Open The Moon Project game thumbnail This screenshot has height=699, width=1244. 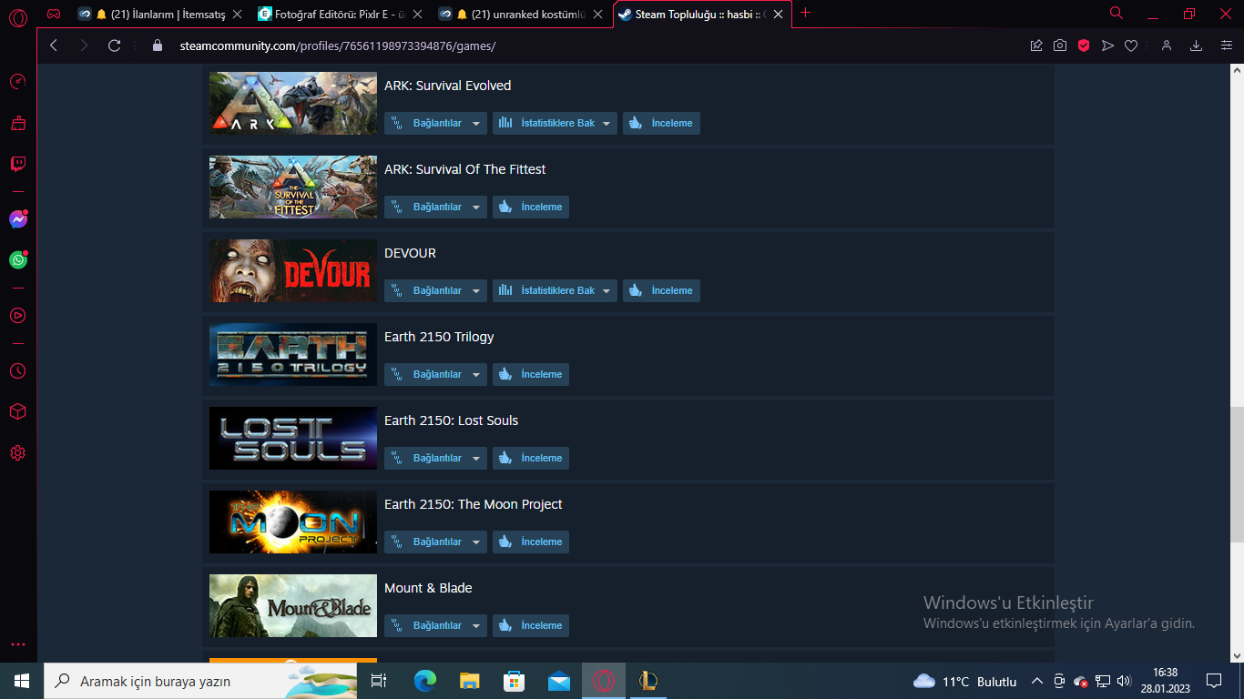coord(293,522)
